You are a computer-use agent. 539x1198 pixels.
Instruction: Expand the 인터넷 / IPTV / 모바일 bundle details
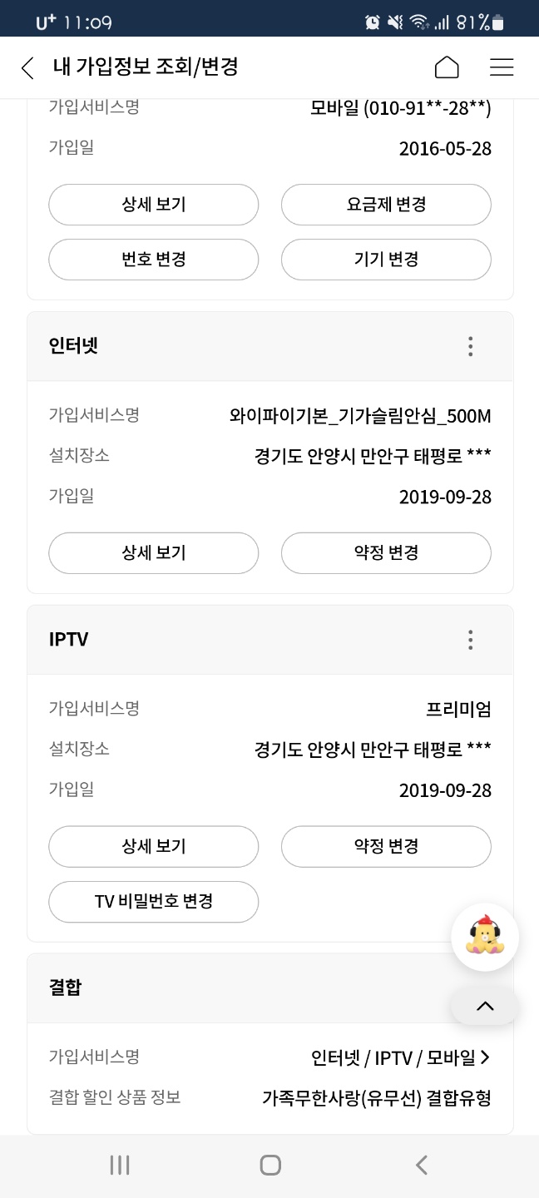[400, 1057]
